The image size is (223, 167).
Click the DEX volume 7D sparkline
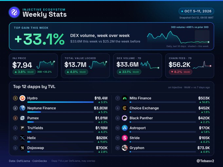pyautogui.click(x=150, y=65)
